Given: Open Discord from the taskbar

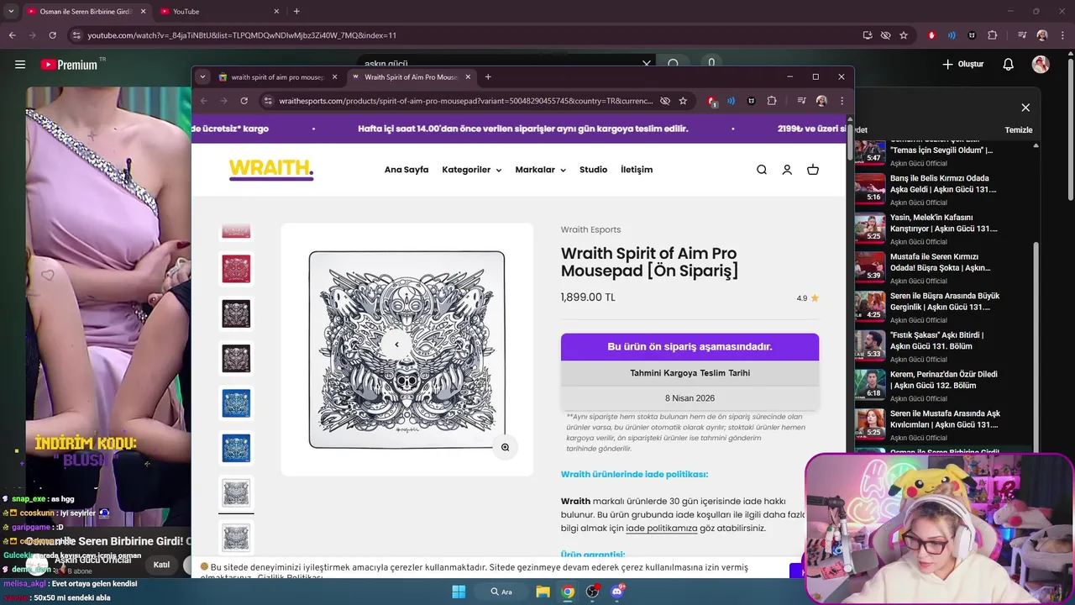Looking at the screenshot, I should (x=617, y=592).
